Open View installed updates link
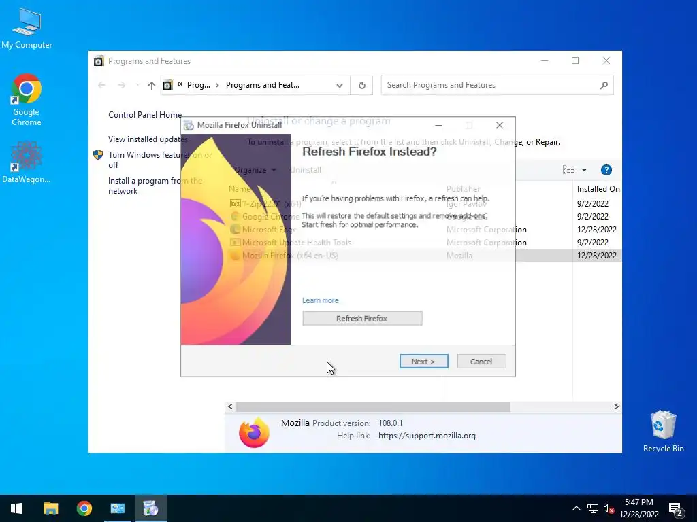Screen dimensions: 697x522 [148, 139]
